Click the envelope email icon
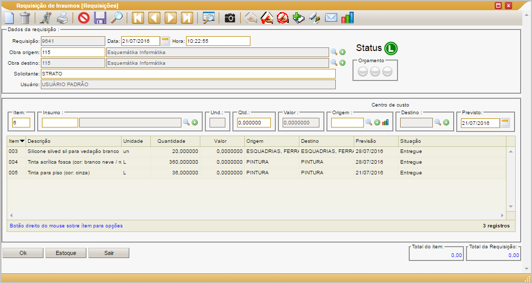Image resolution: width=532 pixels, height=283 pixels. click(x=331, y=18)
